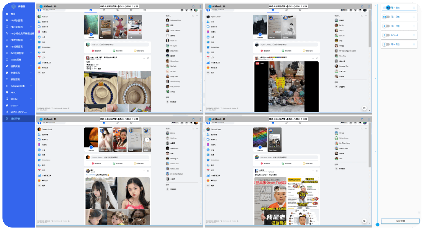
Task: Click vertical slider handle at bottom right
Action: pos(378,225)
